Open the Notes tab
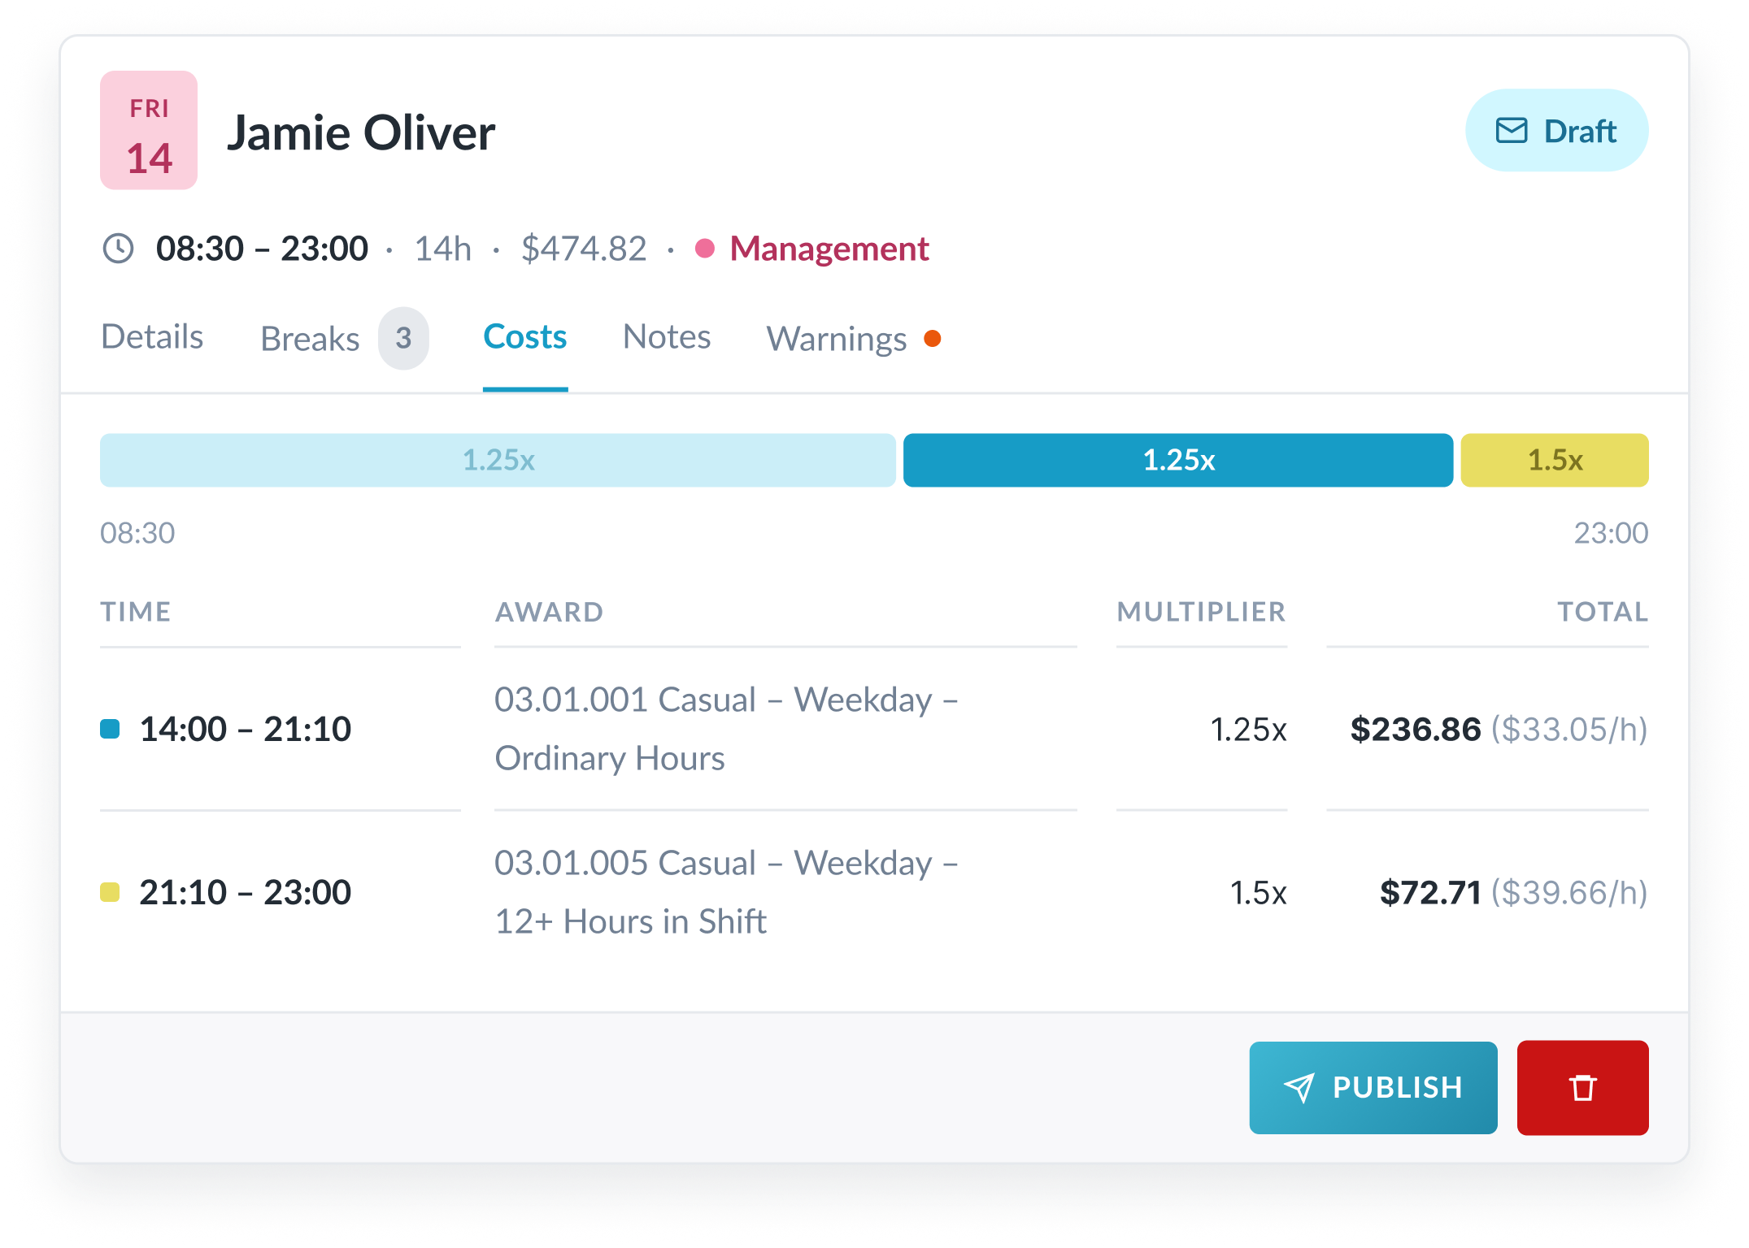 pos(667,337)
